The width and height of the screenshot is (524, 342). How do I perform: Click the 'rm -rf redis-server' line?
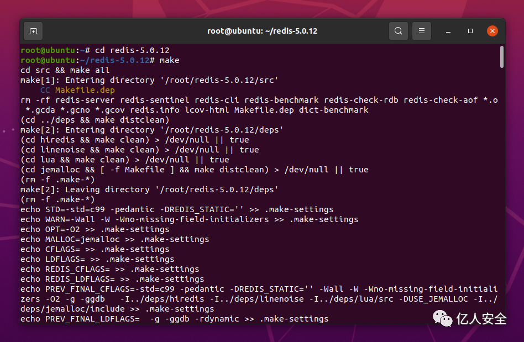(x=259, y=100)
